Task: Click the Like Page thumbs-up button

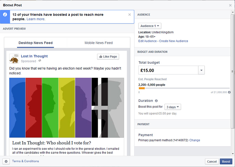Action: [108, 56]
